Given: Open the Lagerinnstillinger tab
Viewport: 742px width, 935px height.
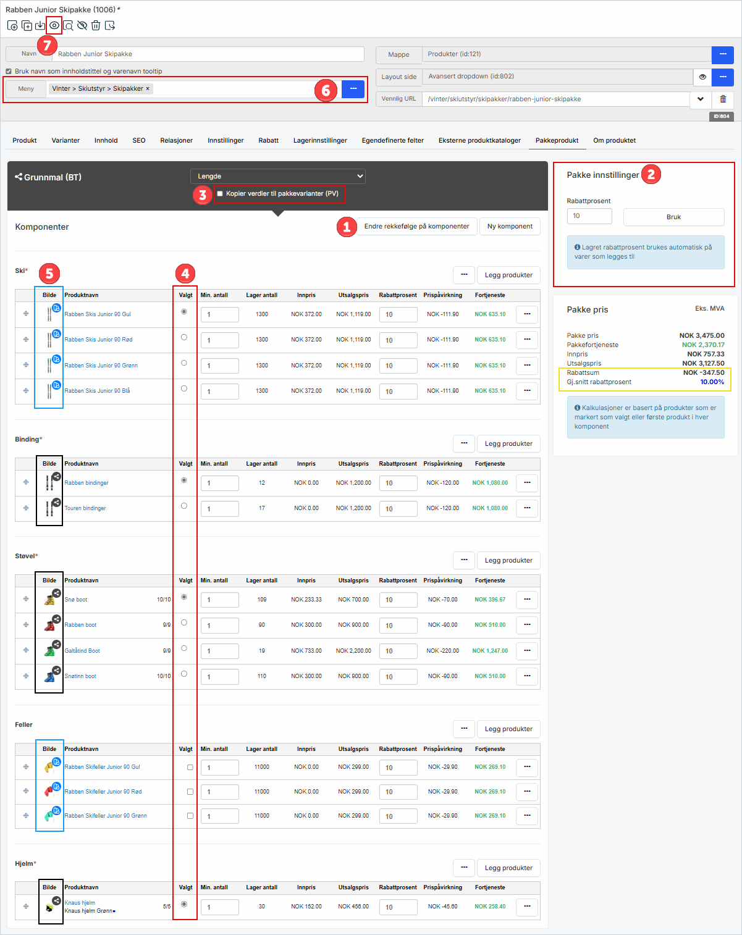Looking at the screenshot, I should (x=320, y=140).
